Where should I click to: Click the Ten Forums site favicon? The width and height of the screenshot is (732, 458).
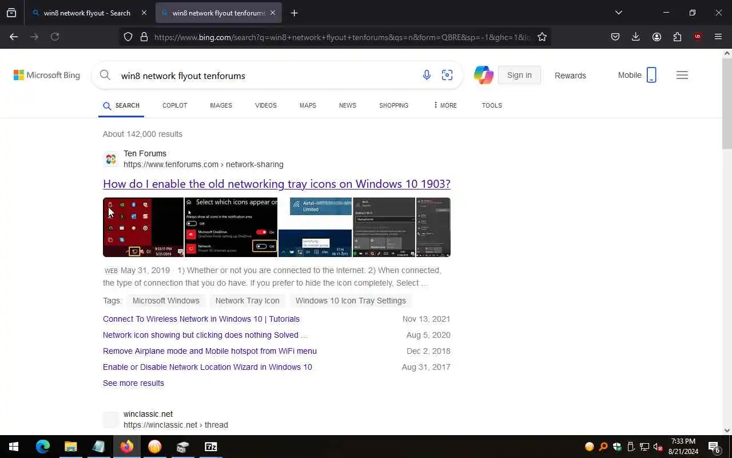(x=111, y=159)
